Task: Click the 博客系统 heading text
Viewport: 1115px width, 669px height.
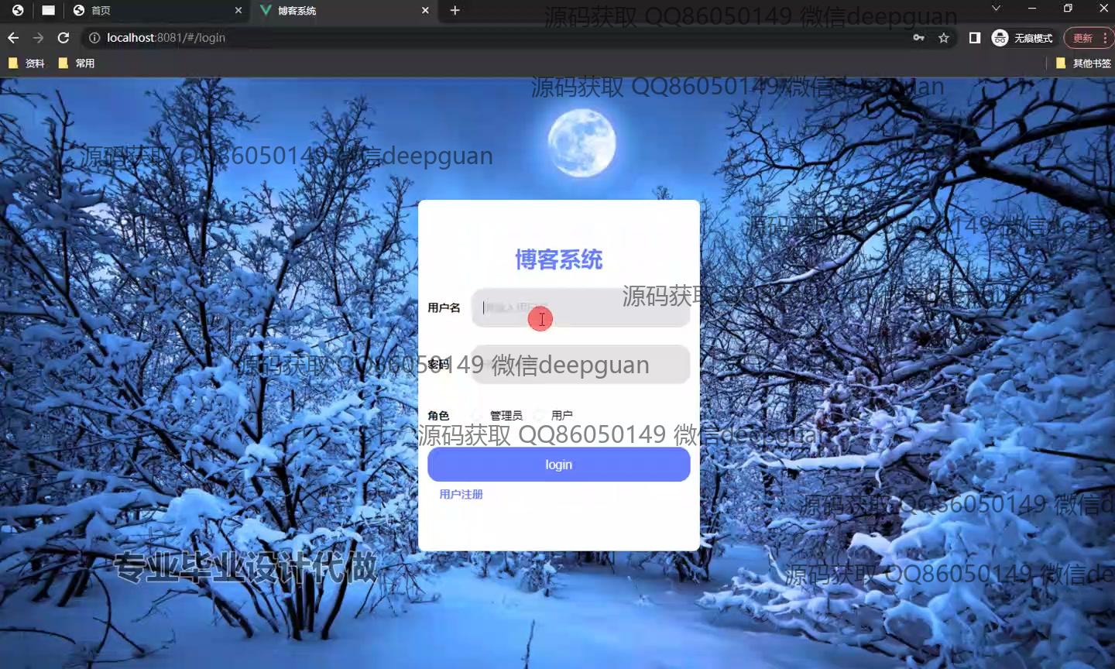Action: [x=558, y=259]
